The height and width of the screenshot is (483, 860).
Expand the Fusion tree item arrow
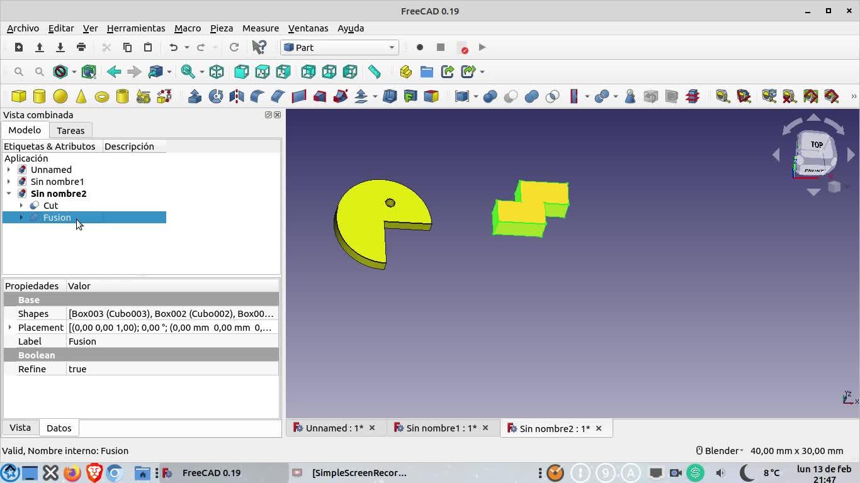coord(21,218)
